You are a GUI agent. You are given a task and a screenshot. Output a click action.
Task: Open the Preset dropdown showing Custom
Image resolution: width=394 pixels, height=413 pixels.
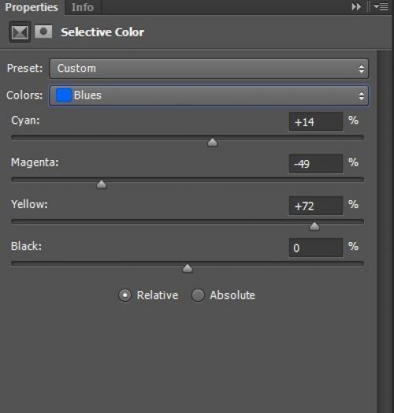pyautogui.click(x=209, y=69)
